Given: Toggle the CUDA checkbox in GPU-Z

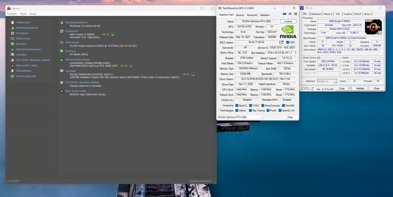Looking at the screenshot, I should coord(251,106).
